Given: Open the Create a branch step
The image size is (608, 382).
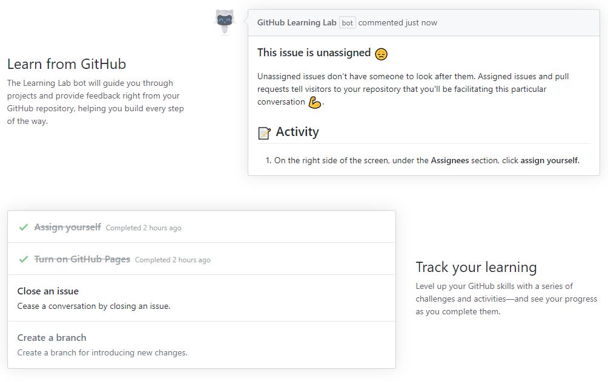Looking at the screenshot, I should (x=202, y=345).
